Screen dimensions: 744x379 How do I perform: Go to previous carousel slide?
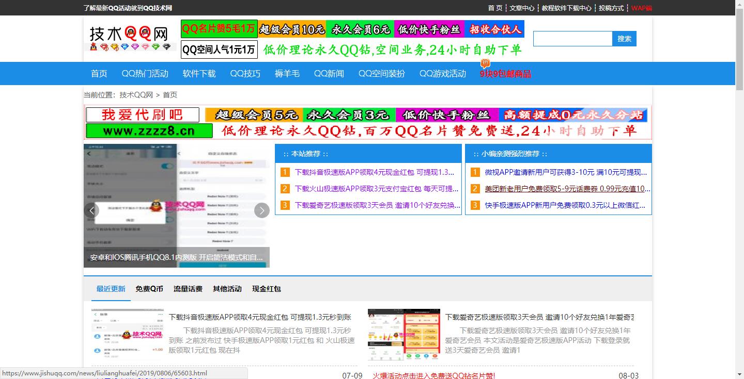91,210
